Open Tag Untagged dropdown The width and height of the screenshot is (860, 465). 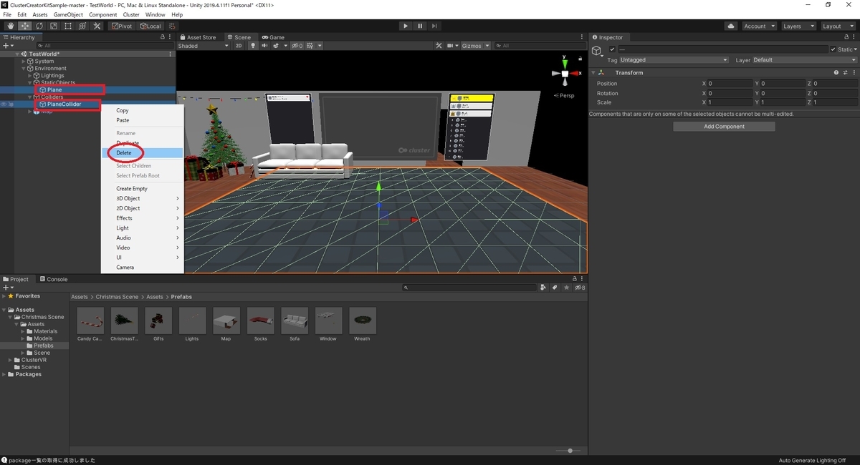click(x=674, y=60)
